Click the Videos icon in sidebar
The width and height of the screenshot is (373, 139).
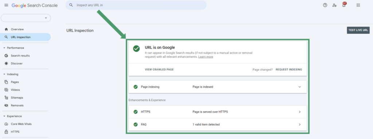coord(7,90)
